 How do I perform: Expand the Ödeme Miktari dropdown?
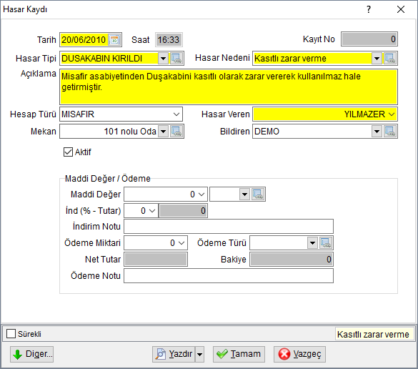point(181,243)
